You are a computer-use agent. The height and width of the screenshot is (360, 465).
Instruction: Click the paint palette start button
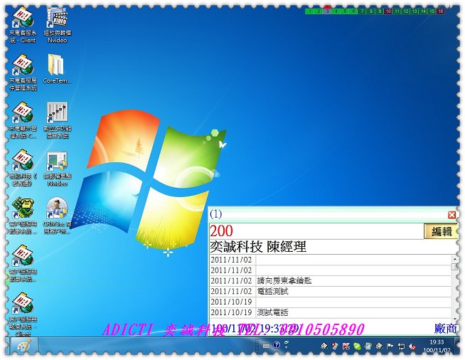(x=24, y=346)
